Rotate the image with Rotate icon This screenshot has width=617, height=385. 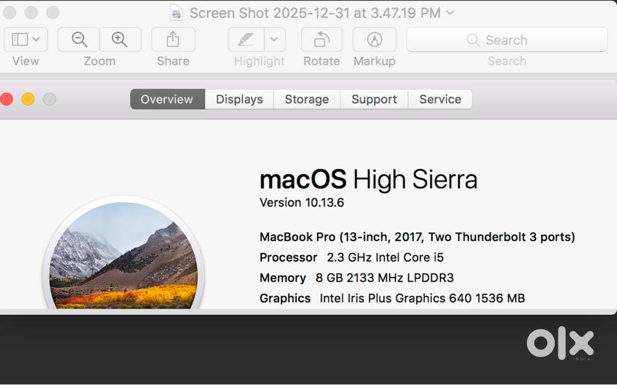(321, 40)
